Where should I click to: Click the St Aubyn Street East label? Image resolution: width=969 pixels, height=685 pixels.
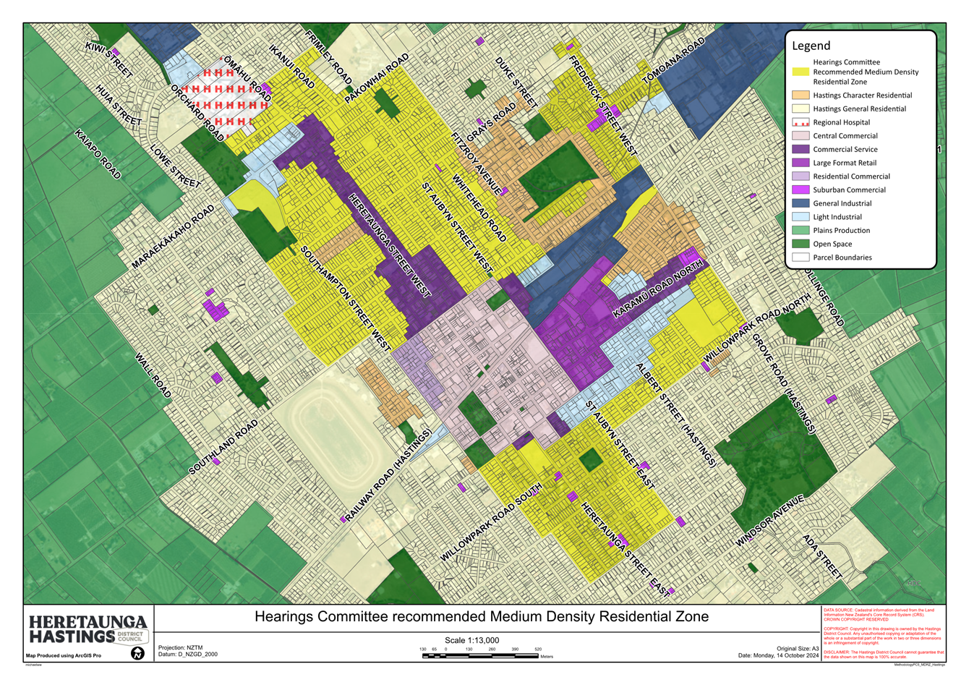(x=621, y=445)
